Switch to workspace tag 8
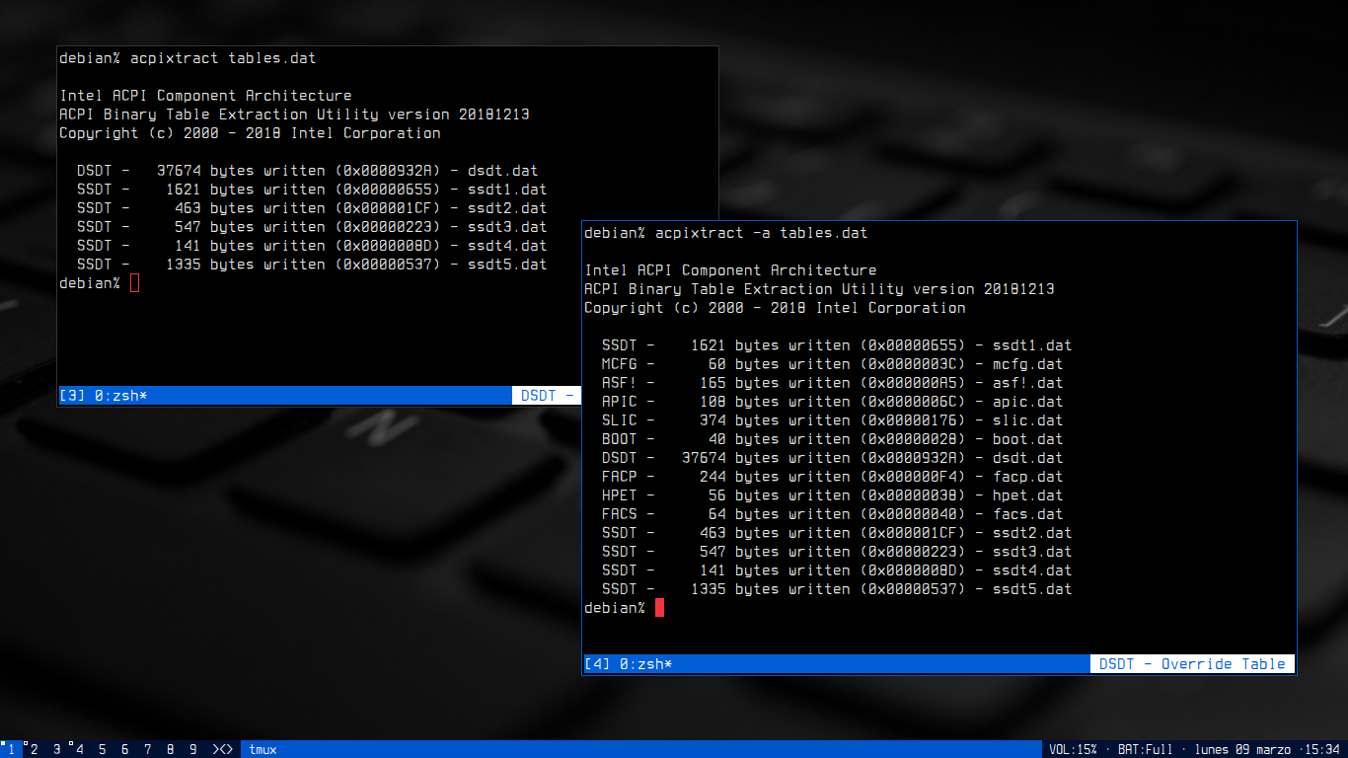This screenshot has width=1348, height=758. pyautogui.click(x=170, y=749)
